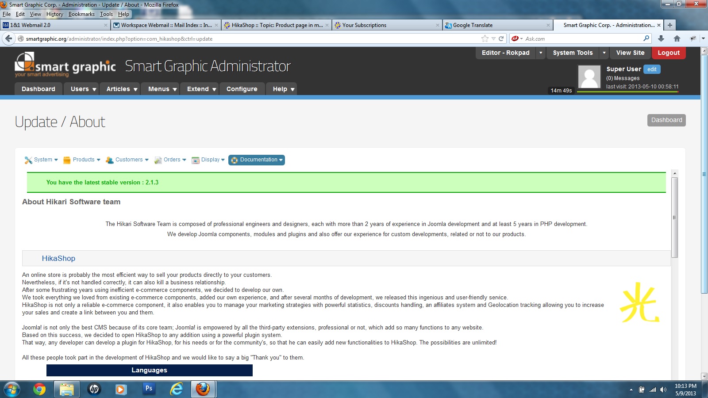Viewport: 708px width, 398px height.
Task: Expand the HikaShop Products menu
Action: pos(82,160)
